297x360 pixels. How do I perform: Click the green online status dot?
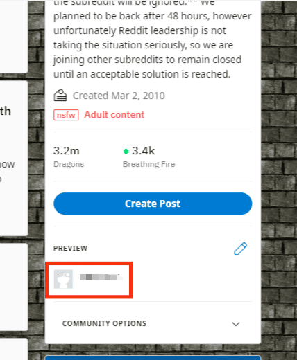126,152
